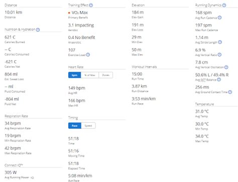Switch Timing display to Speed
The width and height of the screenshot is (238, 182).
point(88,126)
